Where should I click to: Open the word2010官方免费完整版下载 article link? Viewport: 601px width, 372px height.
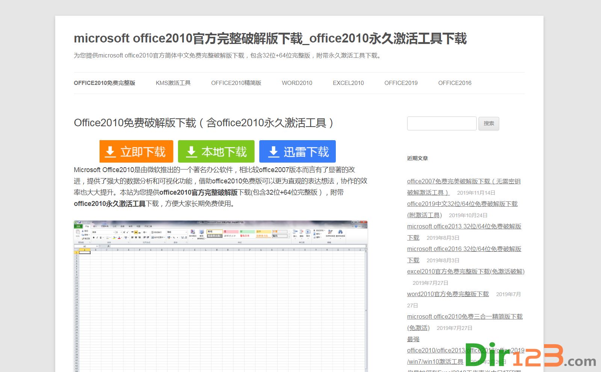pos(448,294)
